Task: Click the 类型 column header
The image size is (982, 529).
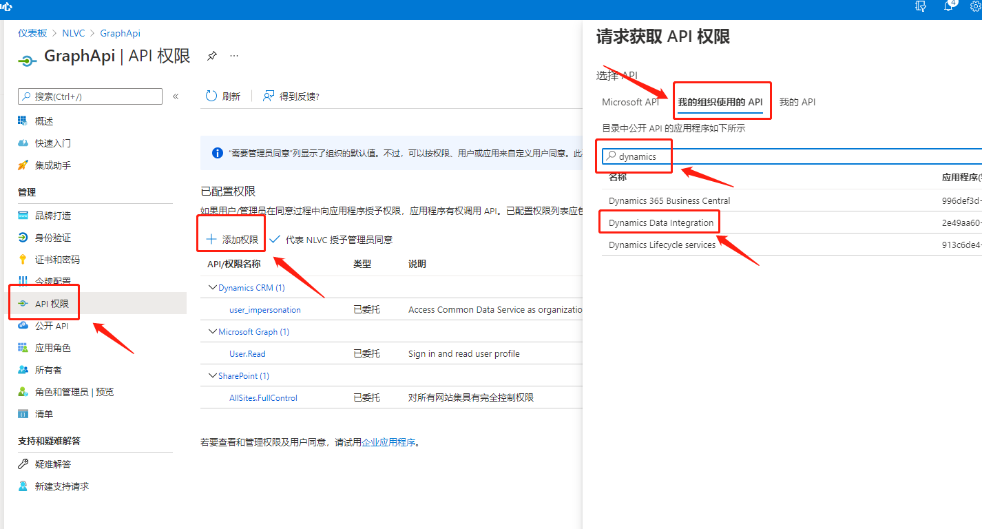Action: click(362, 264)
